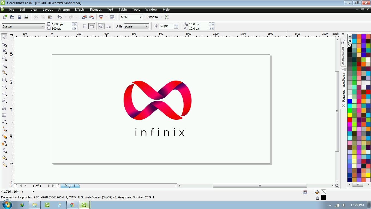The height and width of the screenshot is (209, 371).
Task: Select the Crop tool
Action: [x=4, y=51]
